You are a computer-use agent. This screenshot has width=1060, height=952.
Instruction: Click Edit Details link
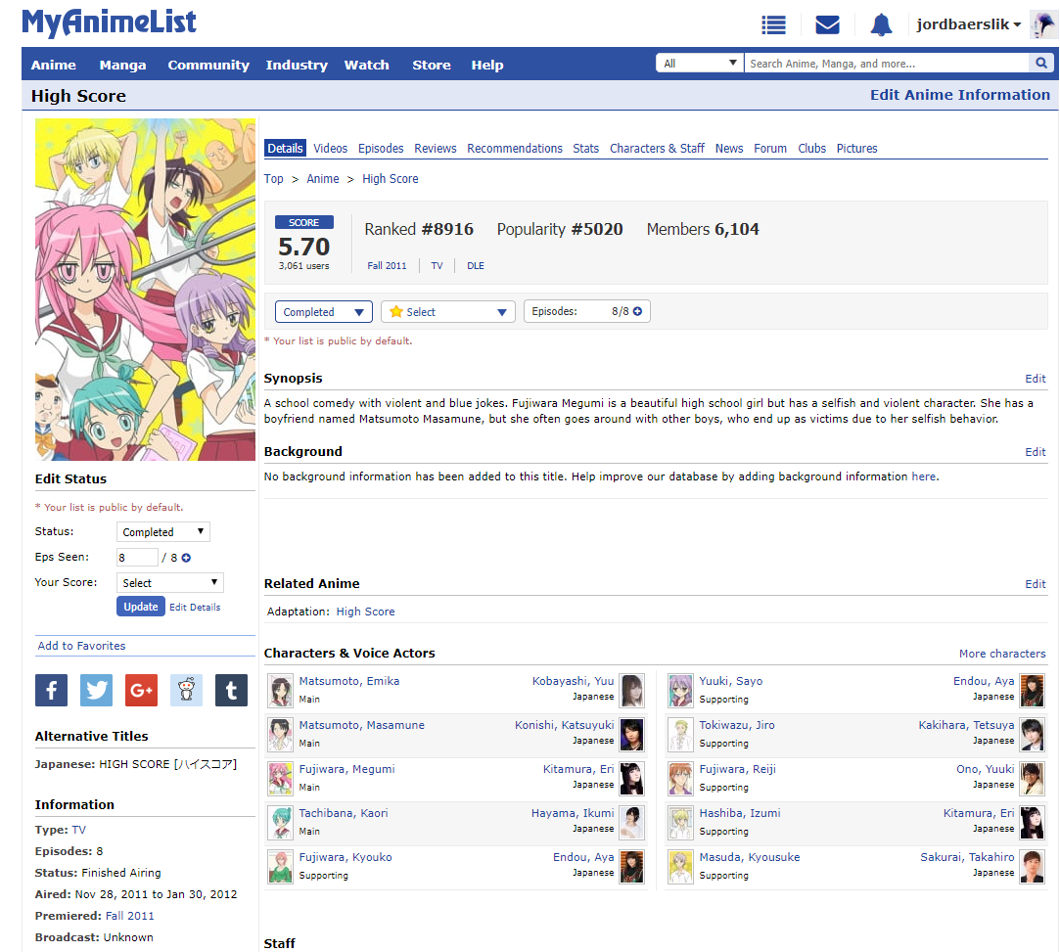195,607
